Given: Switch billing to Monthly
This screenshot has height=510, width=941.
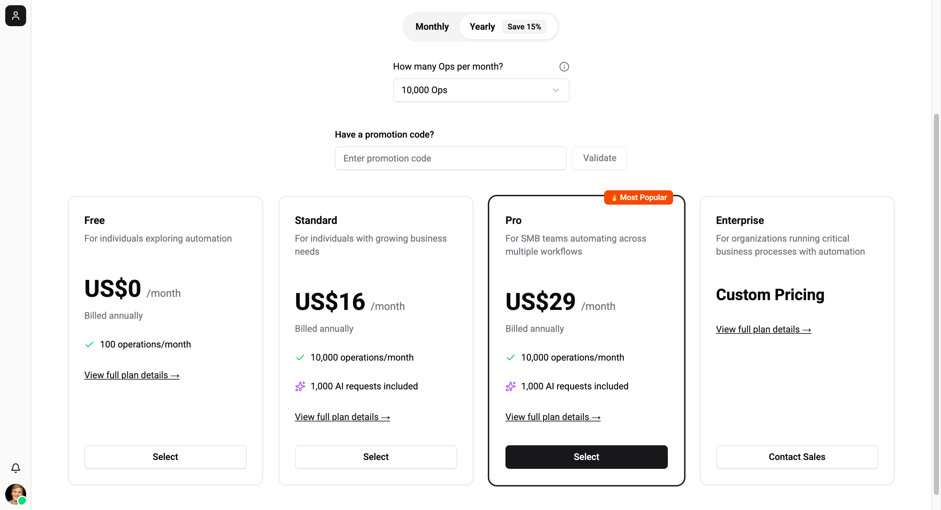Looking at the screenshot, I should click(x=432, y=27).
